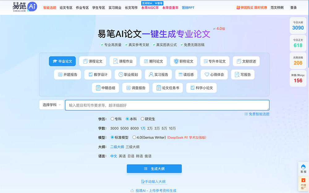Expand the 学生专区 navigation menu

click(x=99, y=8)
